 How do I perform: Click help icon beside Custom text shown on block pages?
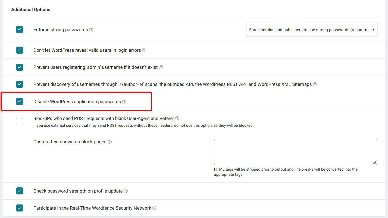point(110,142)
